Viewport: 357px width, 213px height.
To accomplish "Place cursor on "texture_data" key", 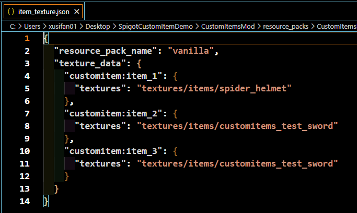I will (x=90, y=63).
